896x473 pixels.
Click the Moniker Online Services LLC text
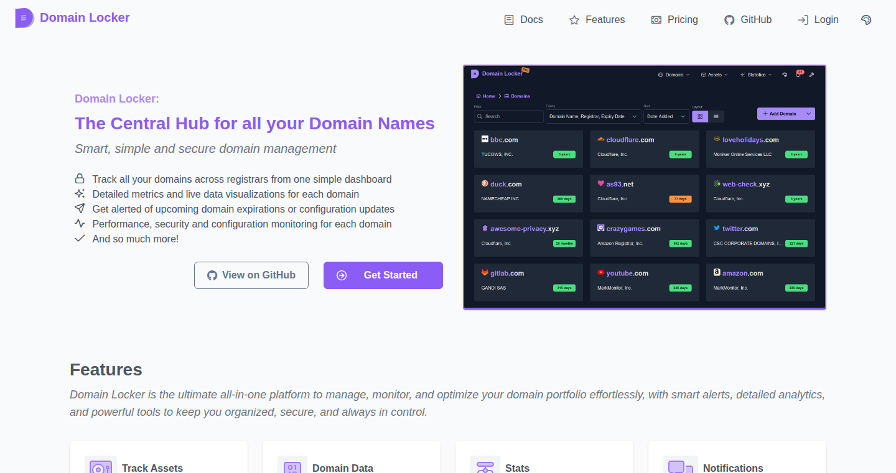[742, 154]
